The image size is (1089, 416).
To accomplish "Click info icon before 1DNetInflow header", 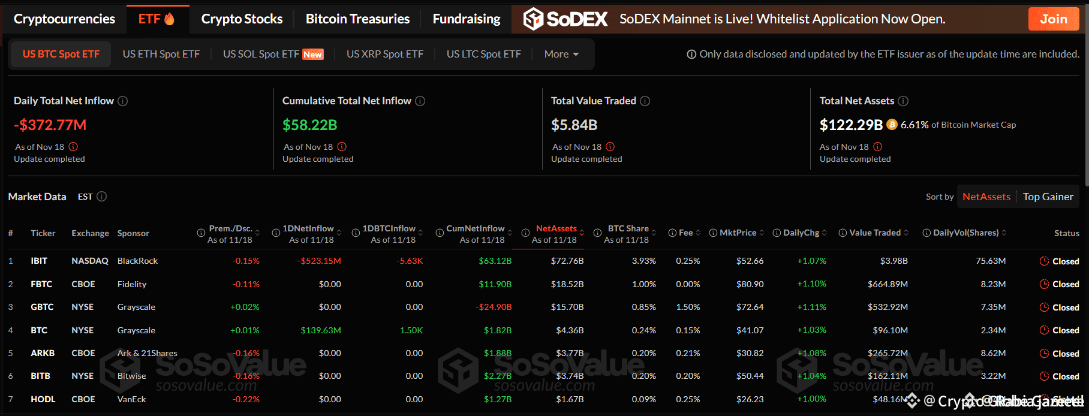I will tap(276, 233).
